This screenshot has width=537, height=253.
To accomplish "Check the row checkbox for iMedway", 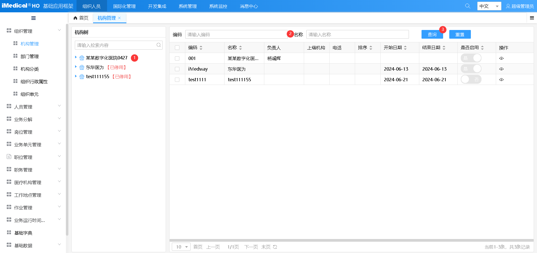I will [x=177, y=69].
